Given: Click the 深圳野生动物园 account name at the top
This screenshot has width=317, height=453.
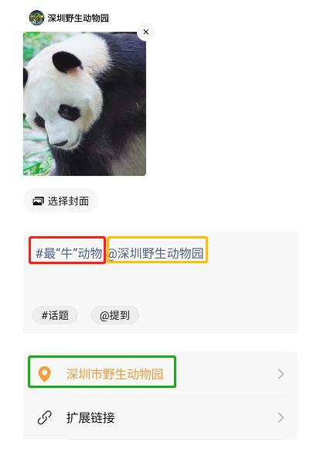Looking at the screenshot, I should [78, 19].
